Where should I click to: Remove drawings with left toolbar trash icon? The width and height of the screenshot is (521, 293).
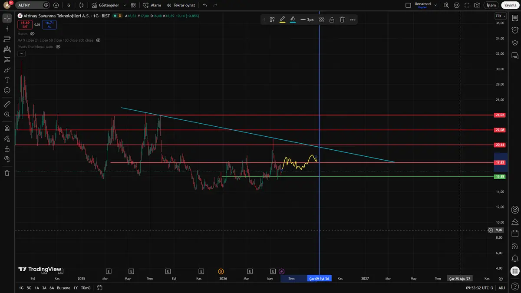click(x=7, y=173)
